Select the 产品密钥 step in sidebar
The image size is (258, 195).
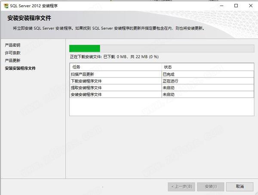pos(12,45)
